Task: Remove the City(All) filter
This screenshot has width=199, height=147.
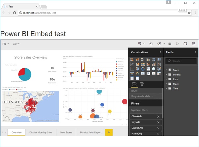Action: (x=158, y=122)
